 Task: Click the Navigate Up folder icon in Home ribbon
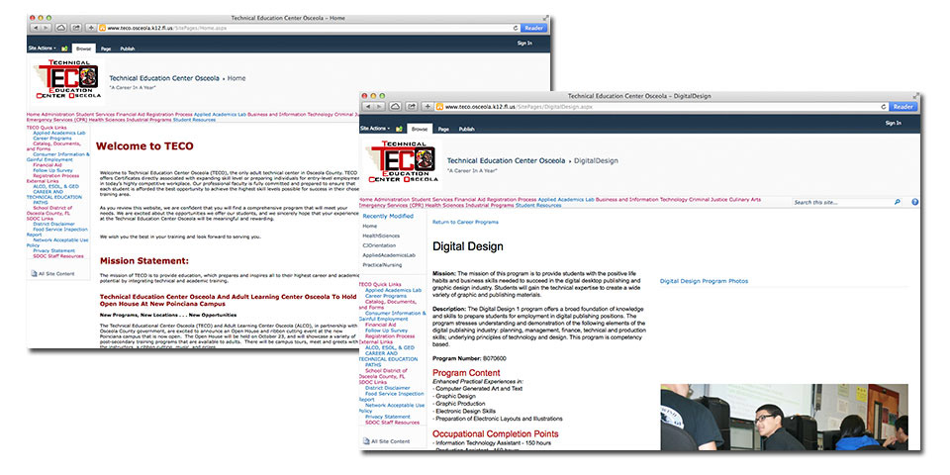point(64,48)
